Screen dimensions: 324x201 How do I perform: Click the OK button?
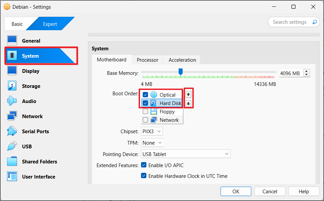236,191
